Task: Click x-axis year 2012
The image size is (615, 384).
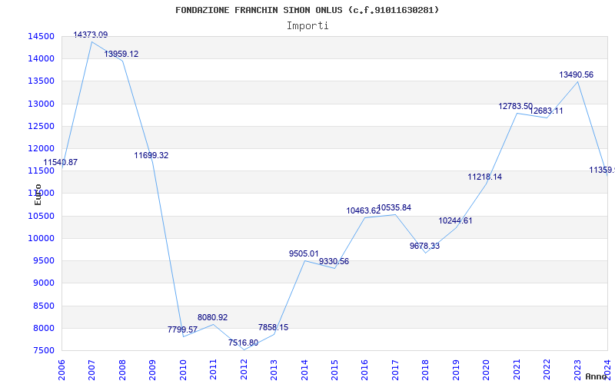Action: coord(244,369)
